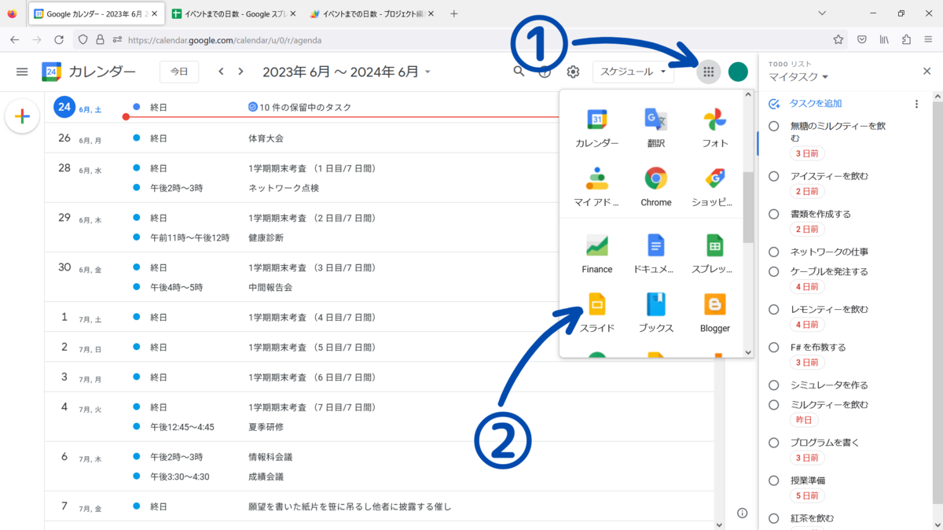The height and width of the screenshot is (530, 943).
Task: Mark 無糖のミルクティーを飲む task complete
Action: pyautogui.click(x=774, y=126)
